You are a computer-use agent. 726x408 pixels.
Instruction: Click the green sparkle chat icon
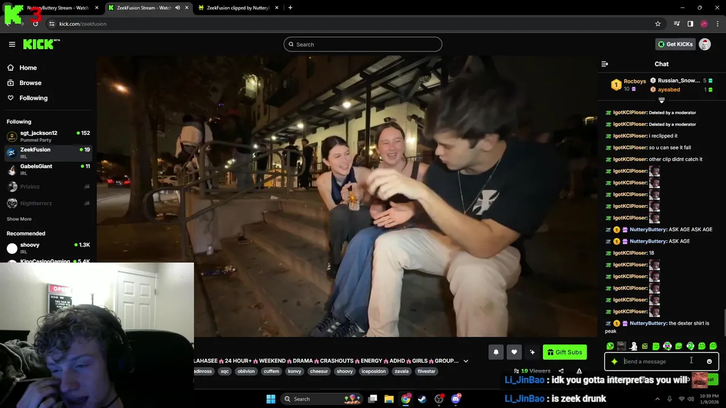coord(614,362)
